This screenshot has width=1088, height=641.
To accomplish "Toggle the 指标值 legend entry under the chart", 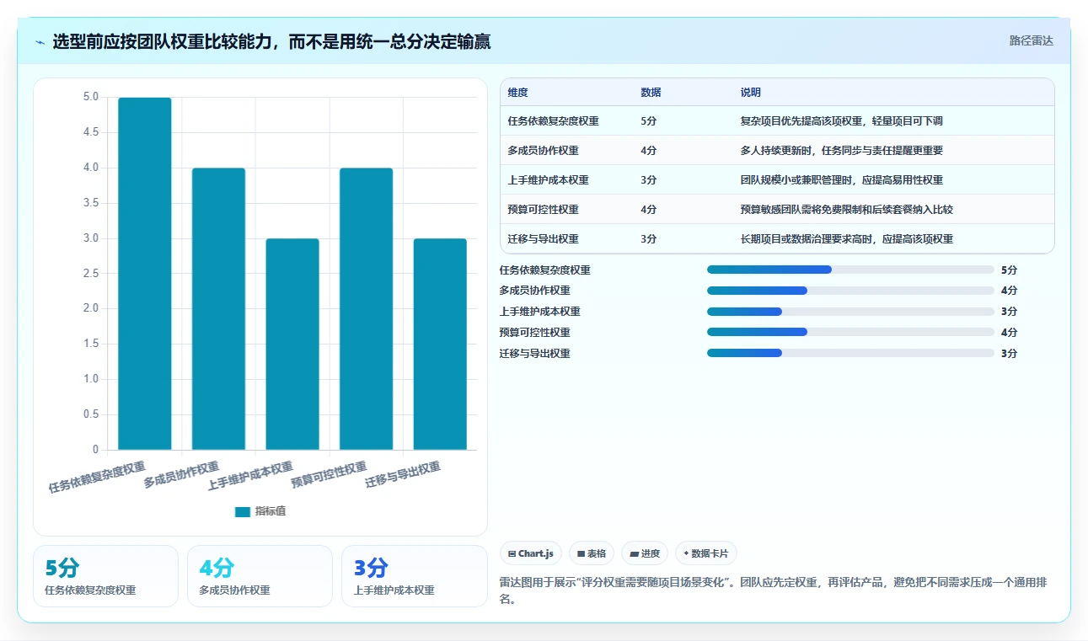I will coord(260,511).
